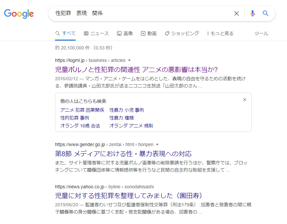Click the news.yahoo.co.jp URL breadcrumb
Viewport: 287px width, 224px height.
(104, 187)
